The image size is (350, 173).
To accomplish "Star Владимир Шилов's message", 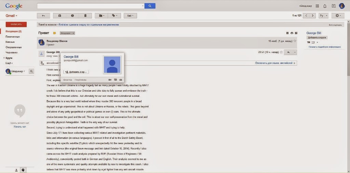I will pos(295,41).
